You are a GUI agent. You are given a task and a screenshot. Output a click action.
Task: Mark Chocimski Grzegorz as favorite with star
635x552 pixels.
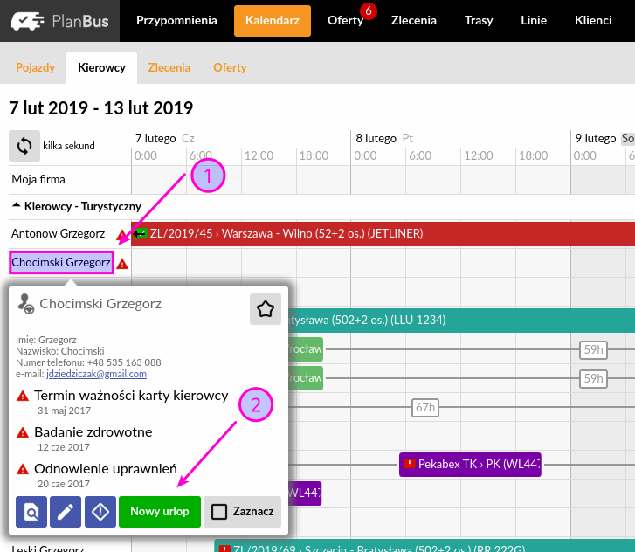[266, 309]
